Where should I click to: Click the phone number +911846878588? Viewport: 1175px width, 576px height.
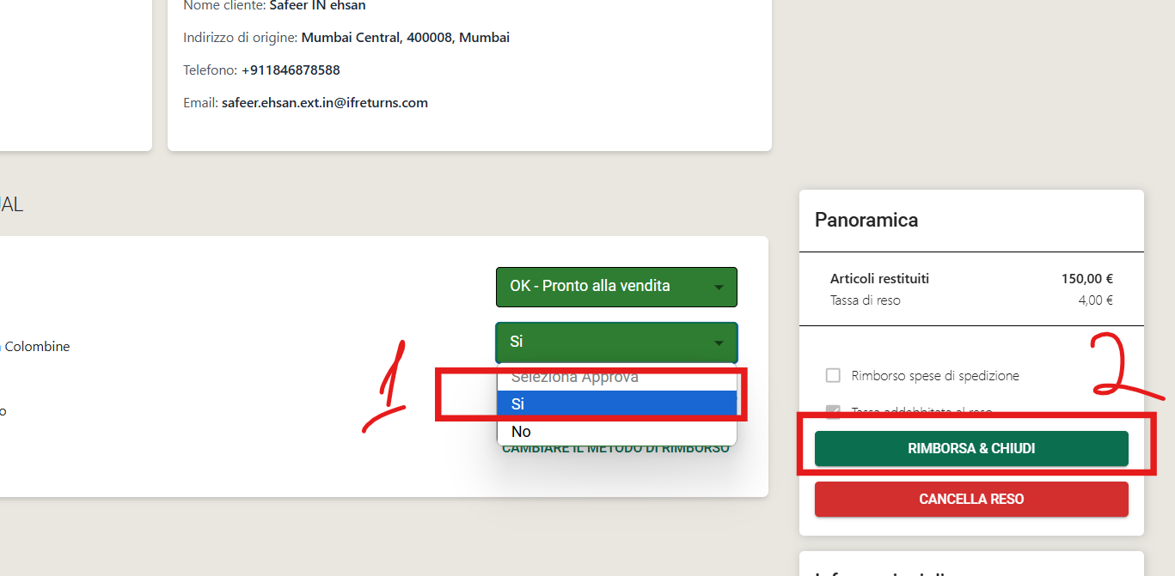tap(291, 70)
